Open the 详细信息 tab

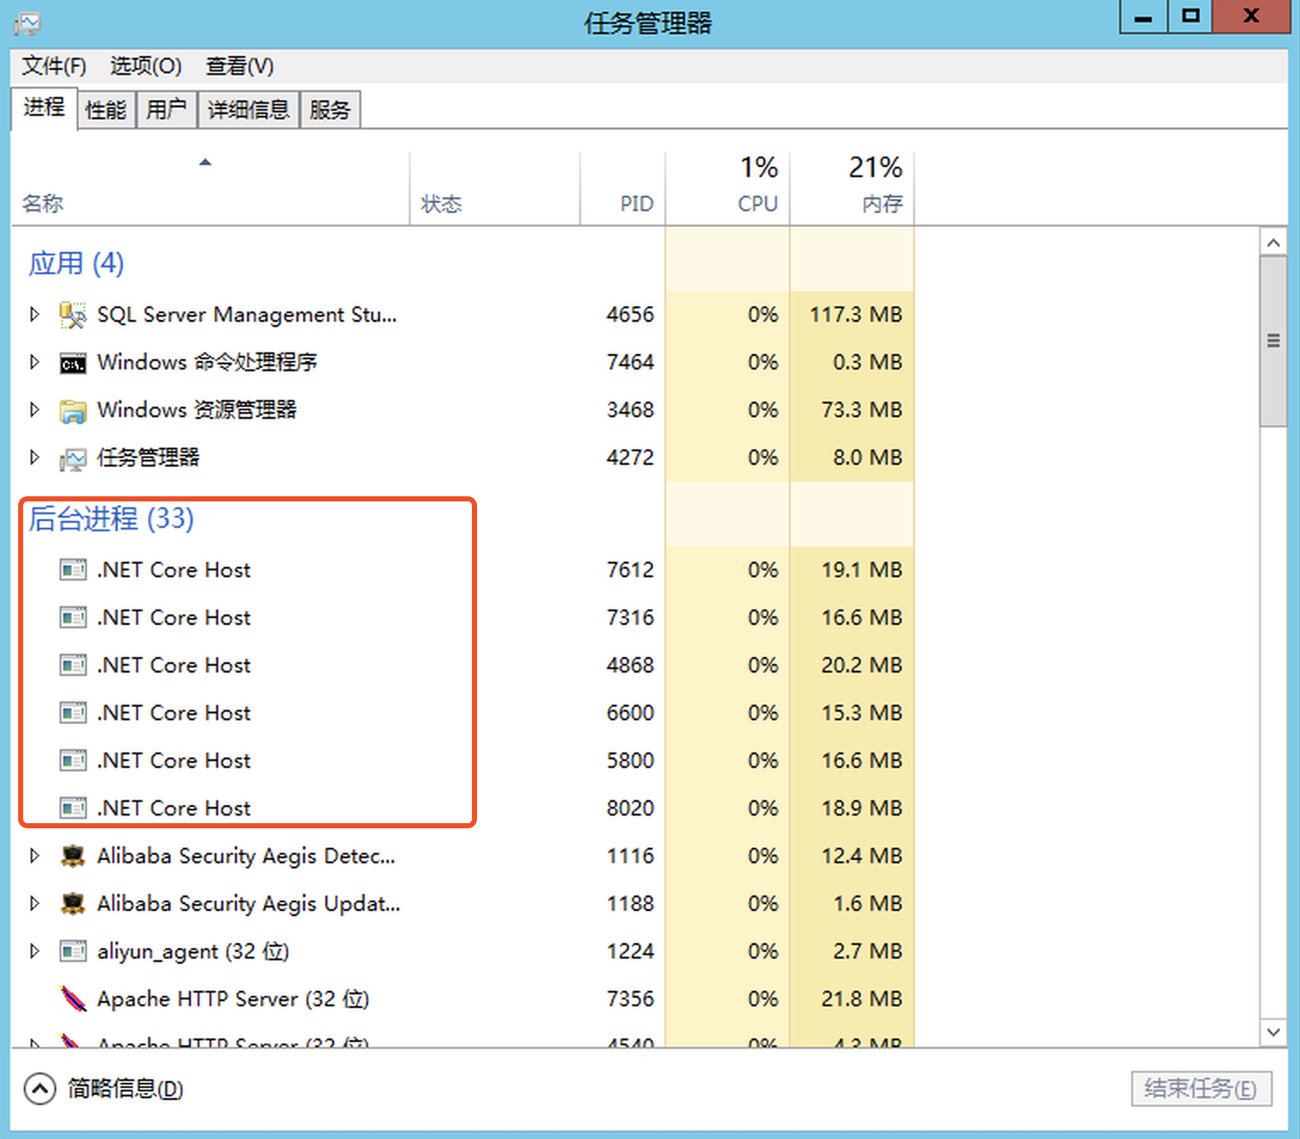248,110
